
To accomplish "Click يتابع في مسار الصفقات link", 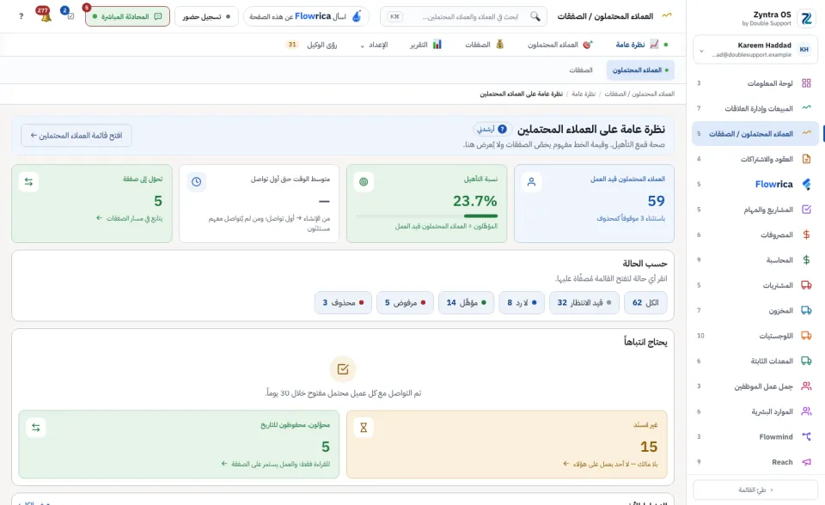I will pyautogui.click(x=130, y=218).
